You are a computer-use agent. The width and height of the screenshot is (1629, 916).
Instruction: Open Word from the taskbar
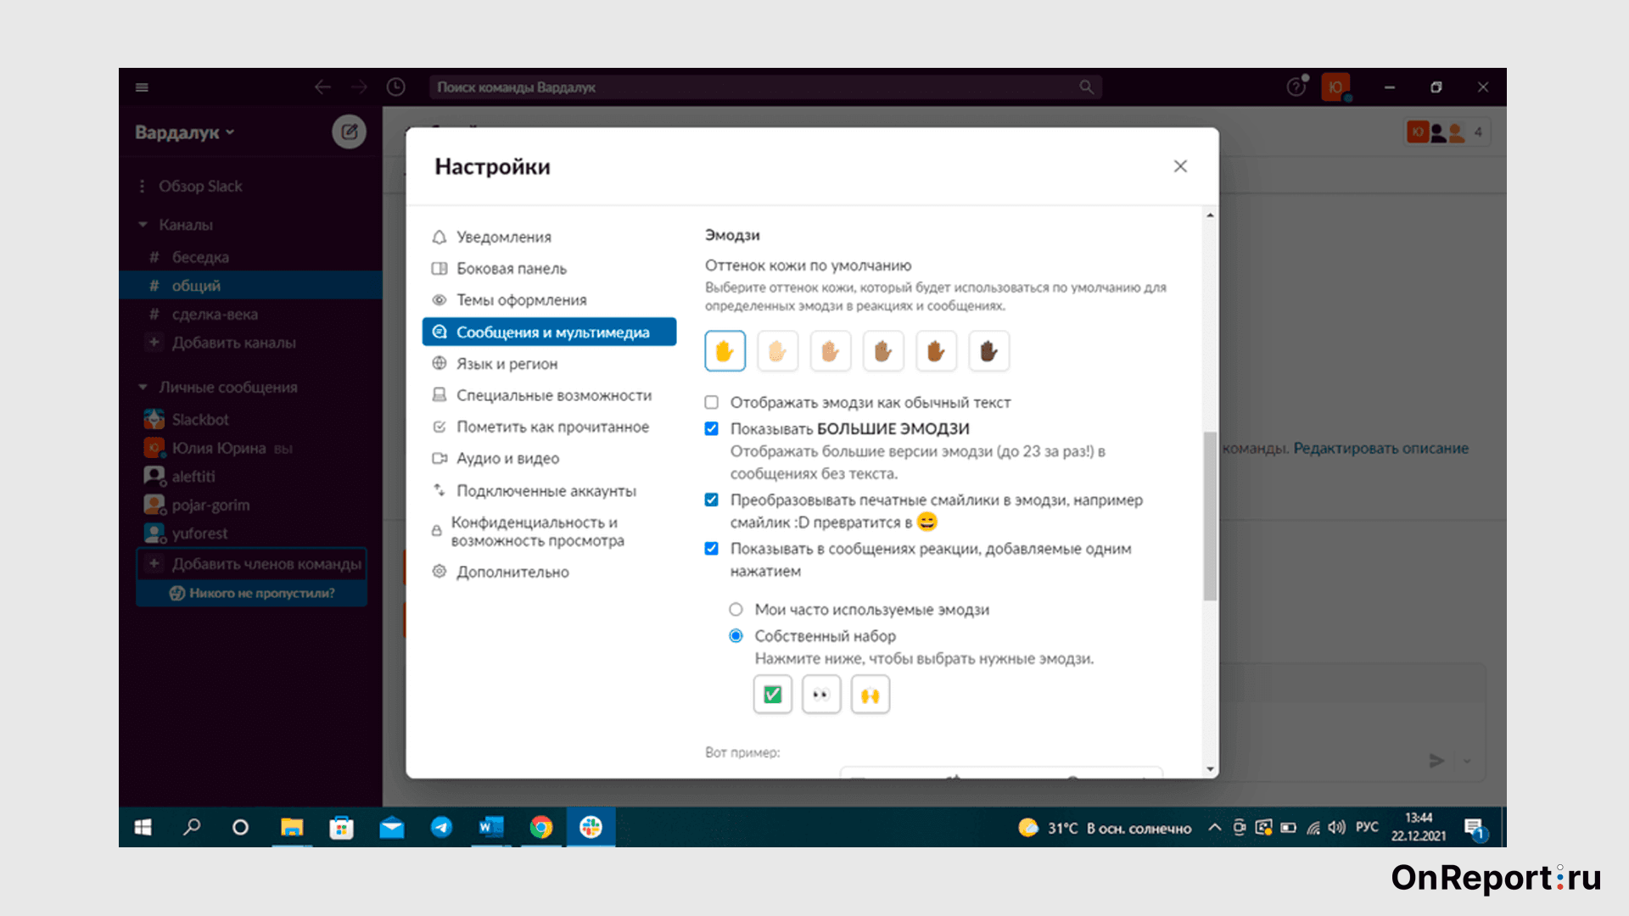click(x=491, y=827)
